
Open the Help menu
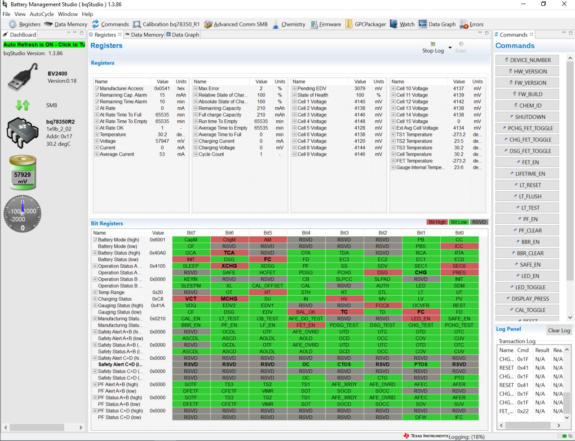(88, 14)
